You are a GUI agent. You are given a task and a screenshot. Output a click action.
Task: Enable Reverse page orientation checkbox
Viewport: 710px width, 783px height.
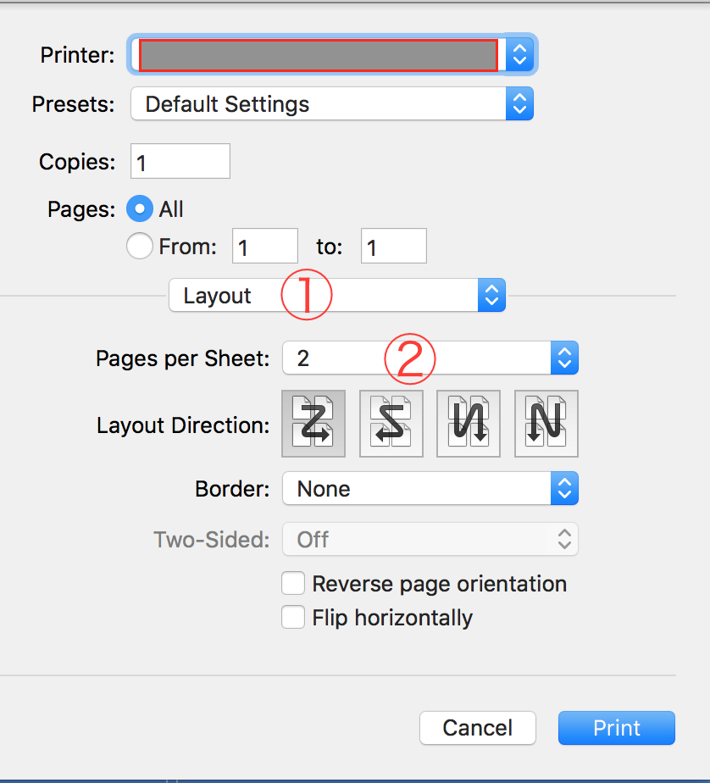(293, 584)
